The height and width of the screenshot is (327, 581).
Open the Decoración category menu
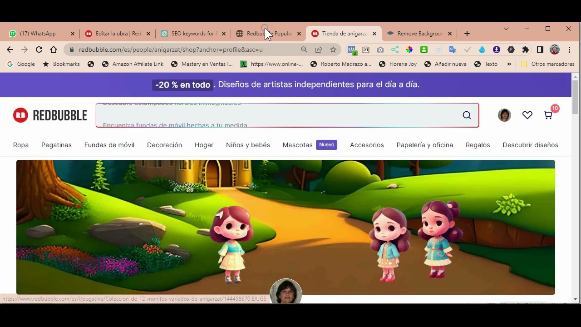(164, 145)
